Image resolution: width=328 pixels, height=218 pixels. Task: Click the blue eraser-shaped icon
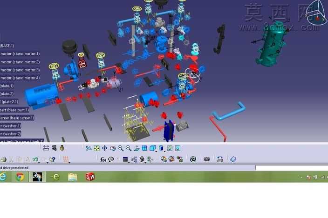(233, 159)
